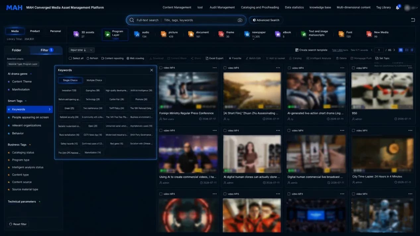420x236 pixels.
Task: Select the New Media category icon
Action: click(369, 34)
